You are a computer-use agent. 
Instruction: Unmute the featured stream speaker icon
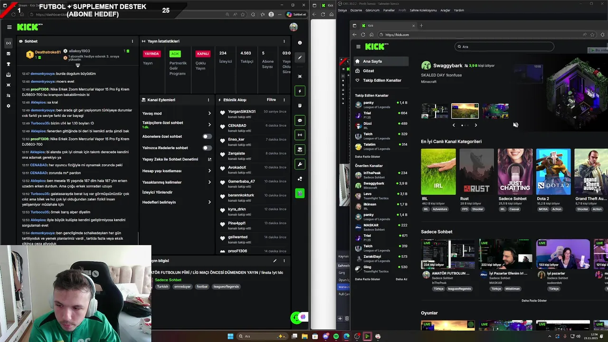tap(515, 125)
